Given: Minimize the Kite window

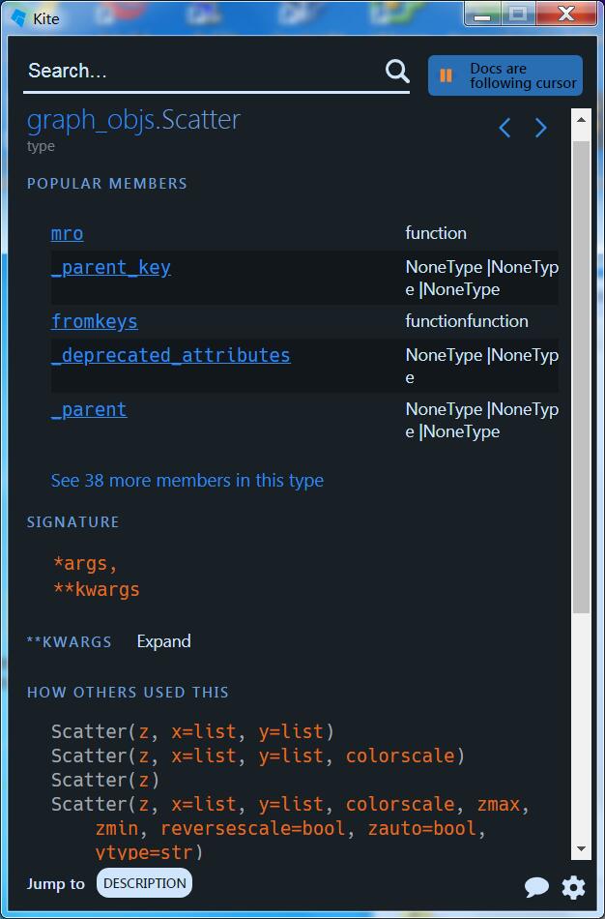Looking at the screenshot, I should 483,15.
